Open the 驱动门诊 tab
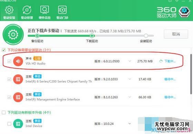This screenshot has width=193, height=134. point(62,12)
